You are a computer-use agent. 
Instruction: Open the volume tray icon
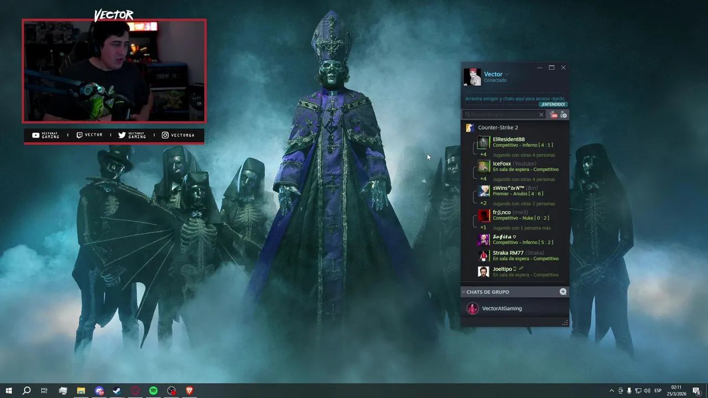click(x=647, y=391)
